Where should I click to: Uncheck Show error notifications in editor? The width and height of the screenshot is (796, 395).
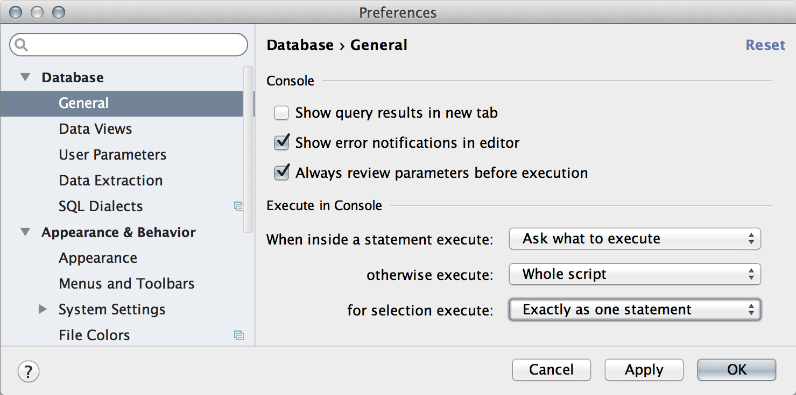click(x=281, y=142)
